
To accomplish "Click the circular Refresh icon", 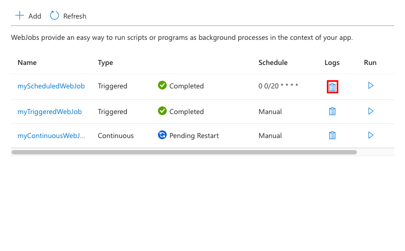I will tap(55, 15).
